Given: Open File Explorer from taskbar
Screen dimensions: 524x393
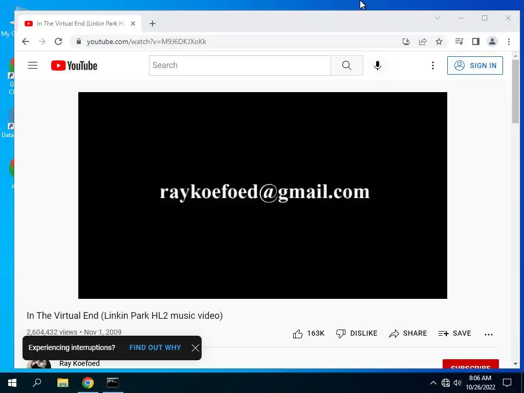Looking at the screenshot, I should click(62, 383).
